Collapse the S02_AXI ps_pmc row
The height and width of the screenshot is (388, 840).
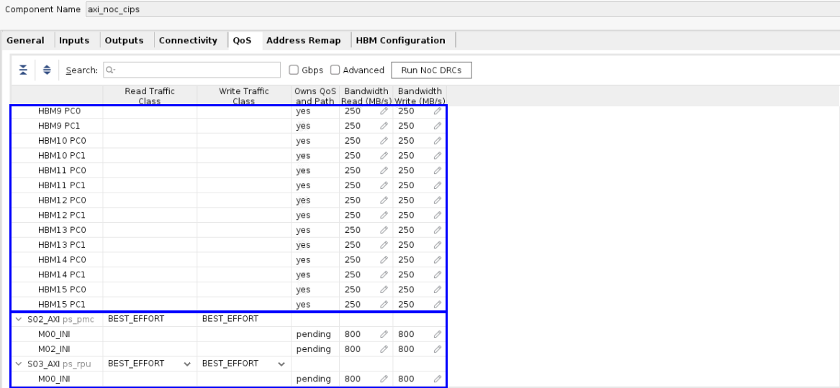tap(17, 319)
